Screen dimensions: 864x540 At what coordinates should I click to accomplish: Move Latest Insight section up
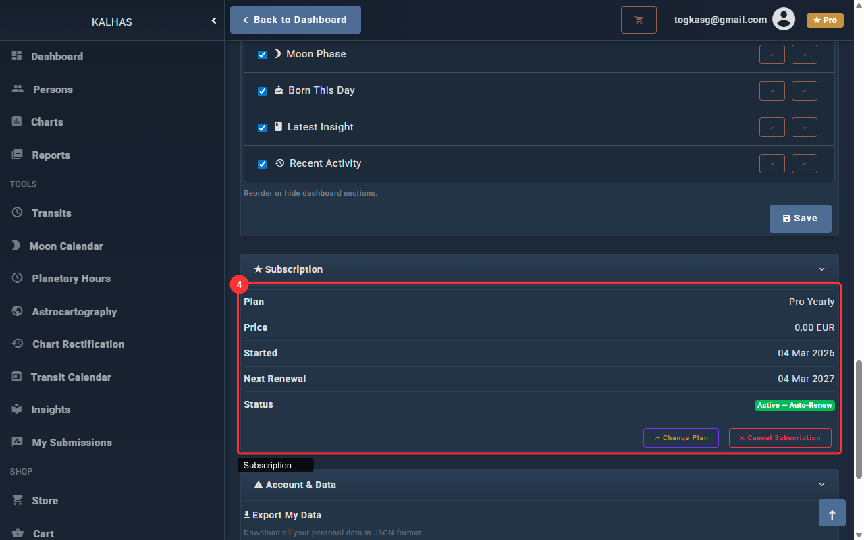coord(772,128)
